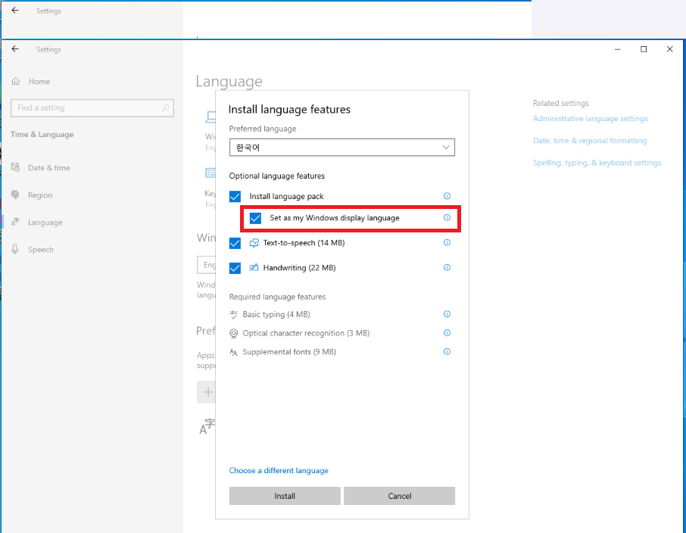Uncheck Set as my Windows display language
Image resolution: width=686 pixels, height=533 pixels.
pos(255,218)
